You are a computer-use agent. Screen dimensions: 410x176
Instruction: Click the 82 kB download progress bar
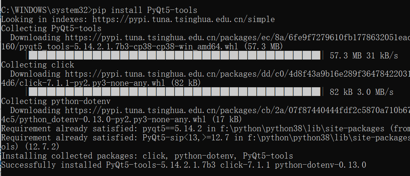click(x=174, y=92)
